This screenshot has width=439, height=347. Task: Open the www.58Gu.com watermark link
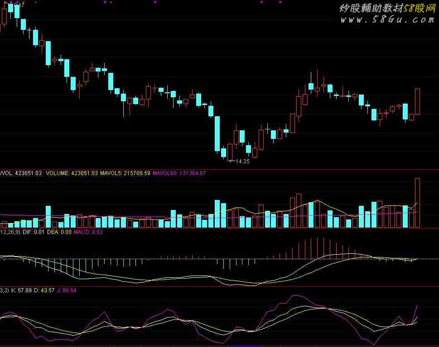pos(387,19)
